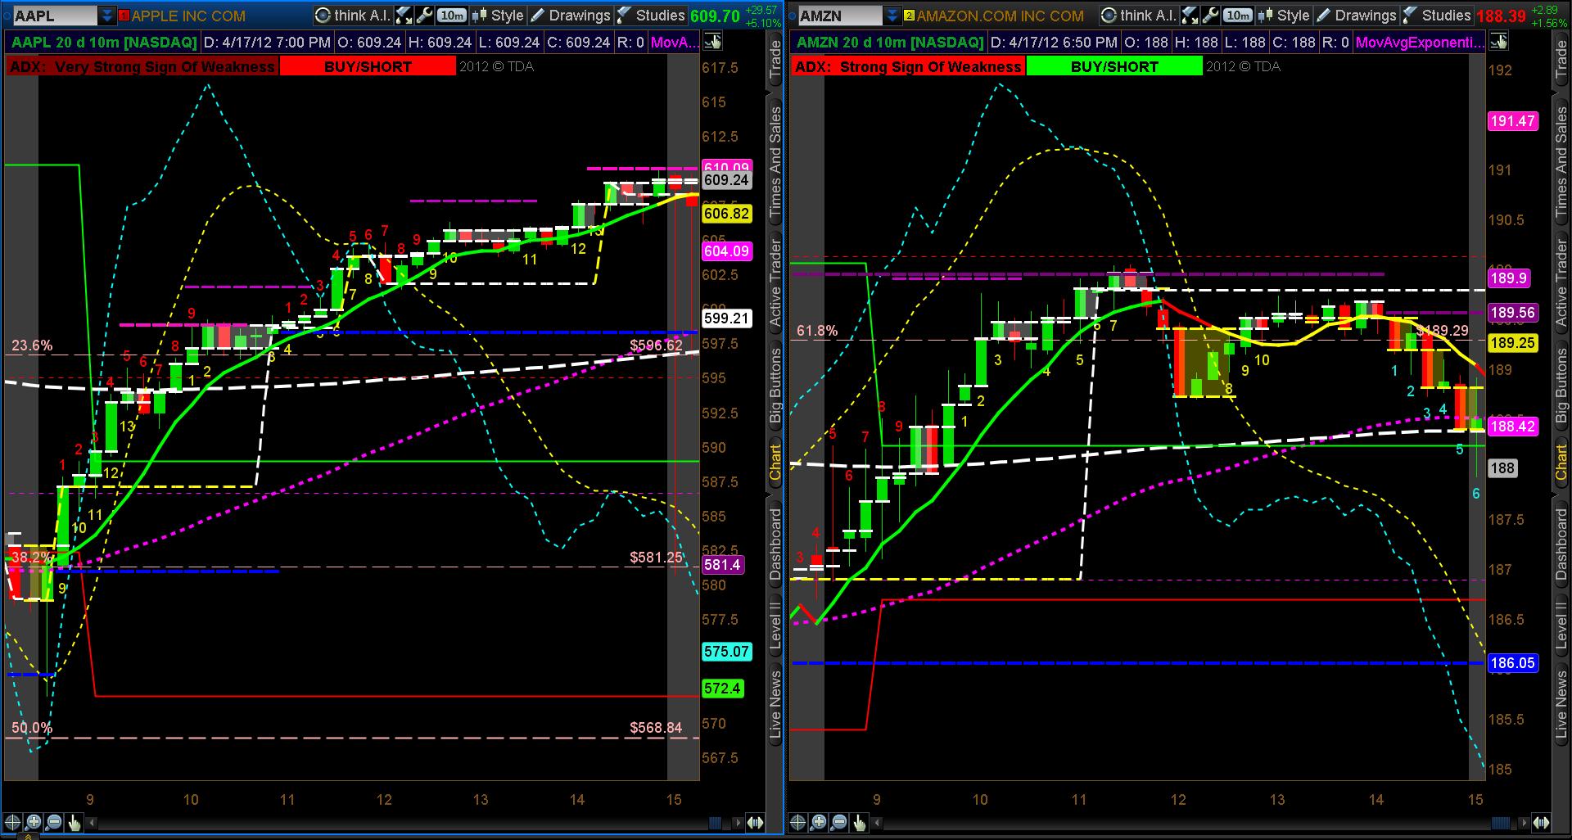Open Drawings menu in the AAPL chart
This screenshot has height=840, width=1572.
(x=571, y=16)
